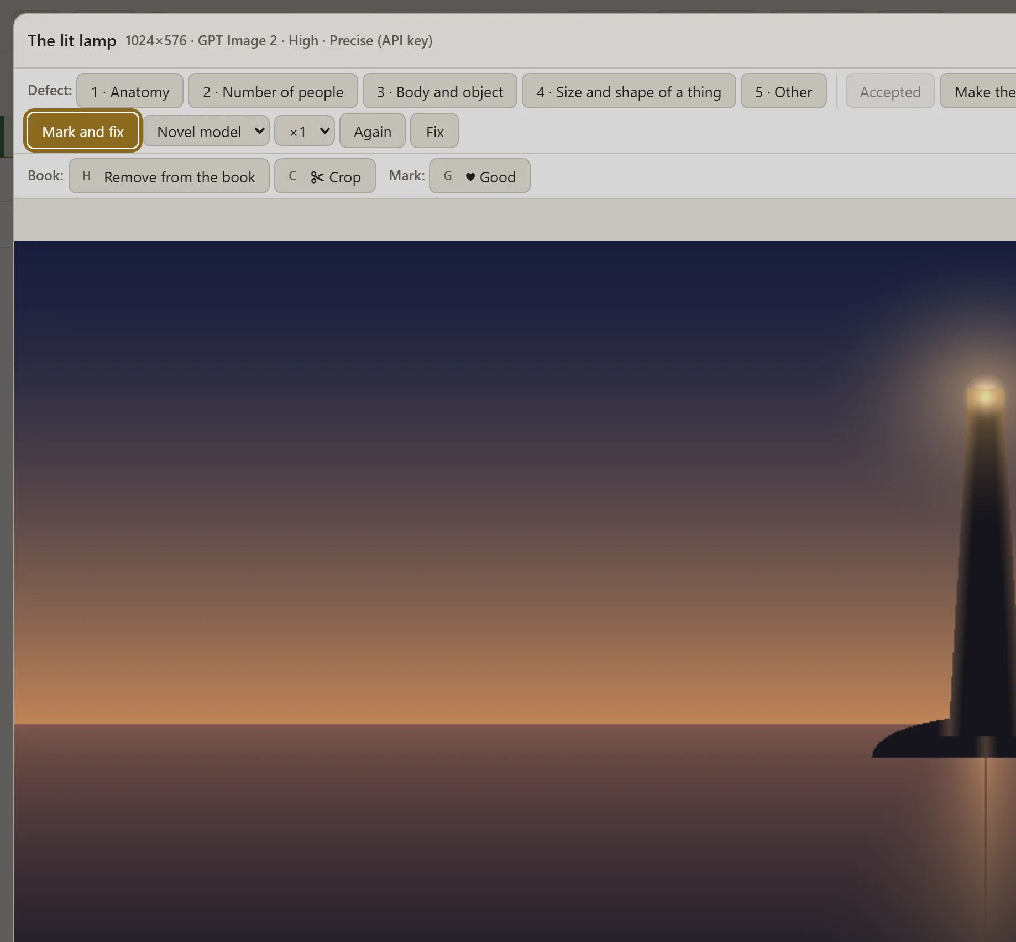Click the Again button

coord(373,131)
